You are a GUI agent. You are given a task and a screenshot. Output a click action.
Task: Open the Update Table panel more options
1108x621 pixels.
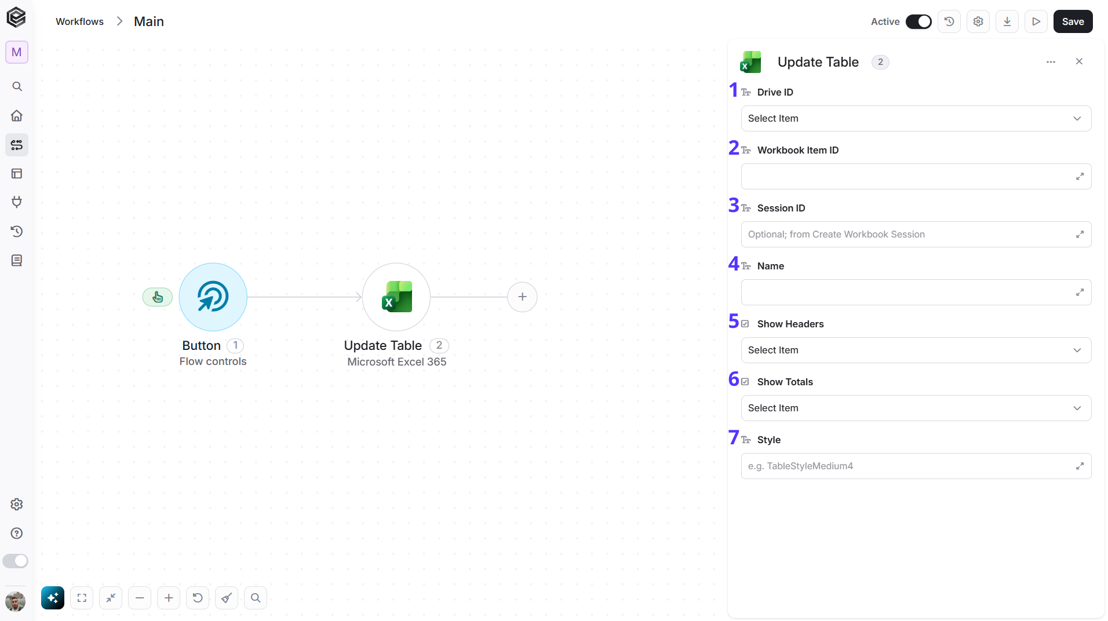1051,62
